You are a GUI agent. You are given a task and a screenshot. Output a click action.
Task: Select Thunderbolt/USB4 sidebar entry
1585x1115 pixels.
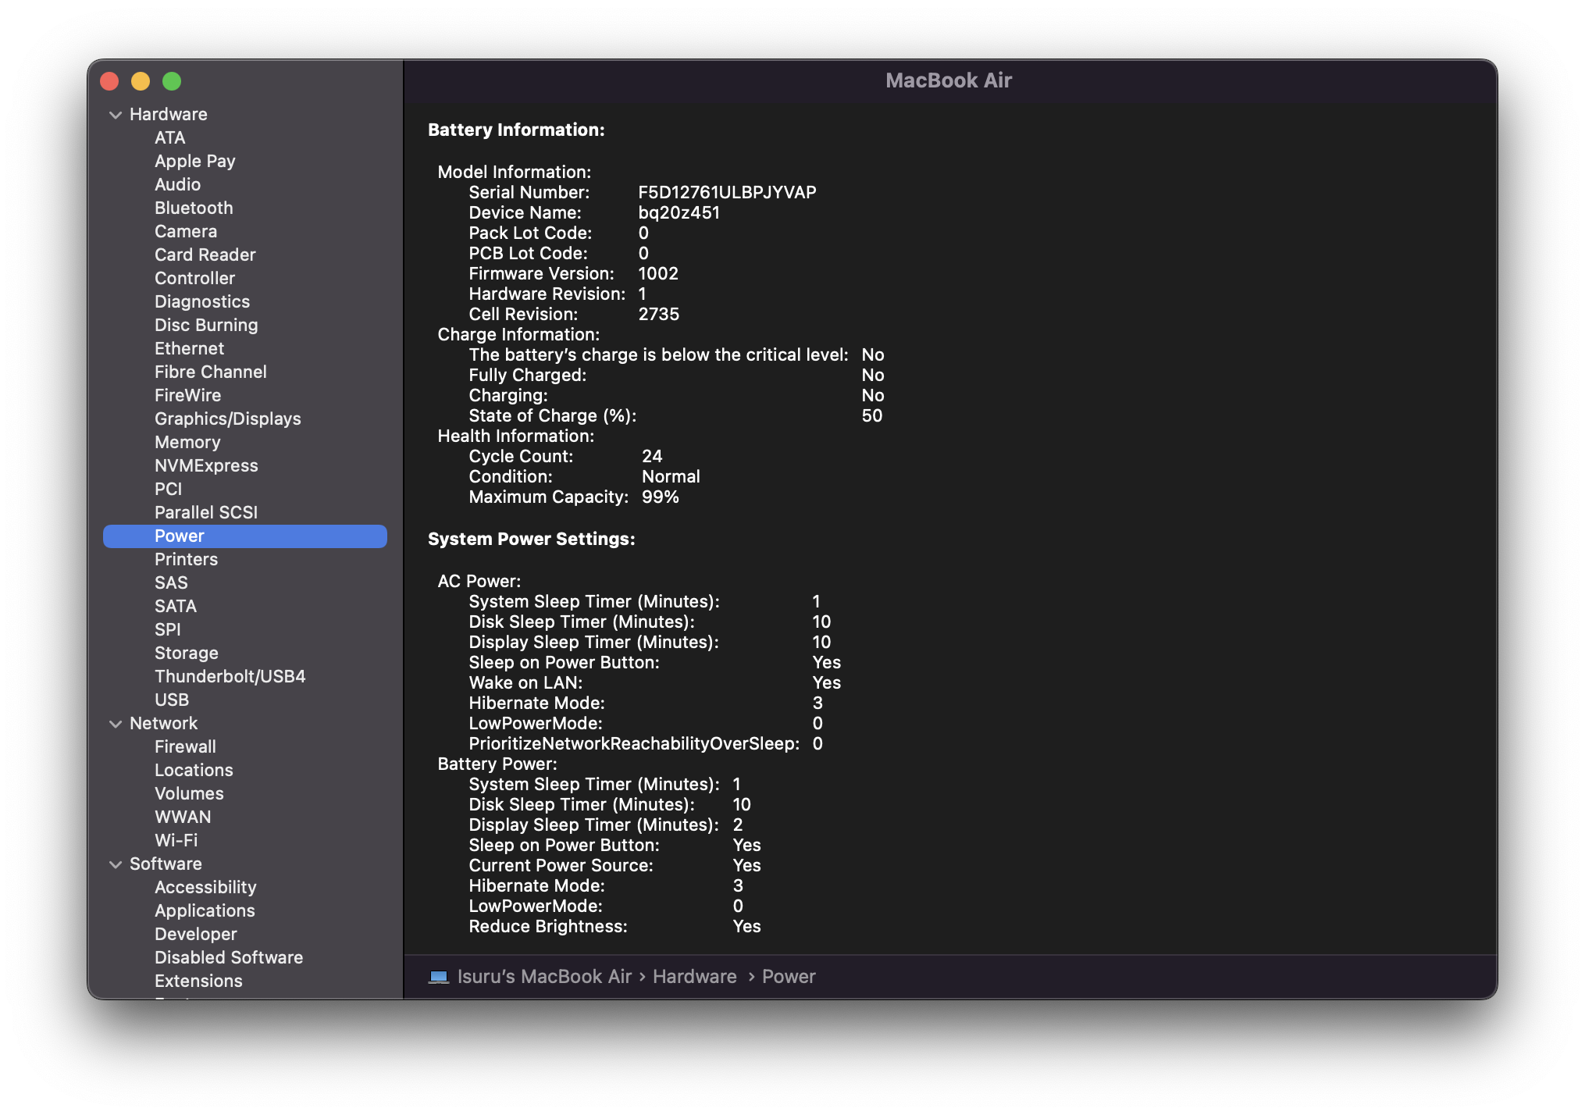click(230, 676)
